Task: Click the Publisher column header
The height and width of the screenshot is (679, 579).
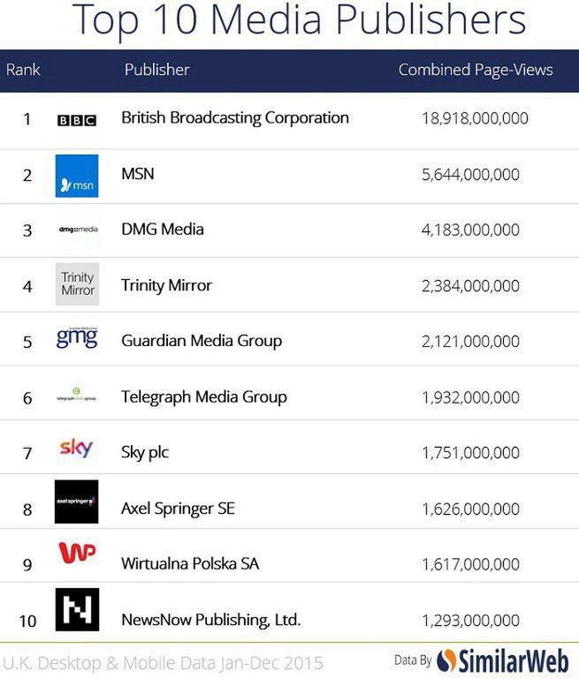Action: pos(156,70)
